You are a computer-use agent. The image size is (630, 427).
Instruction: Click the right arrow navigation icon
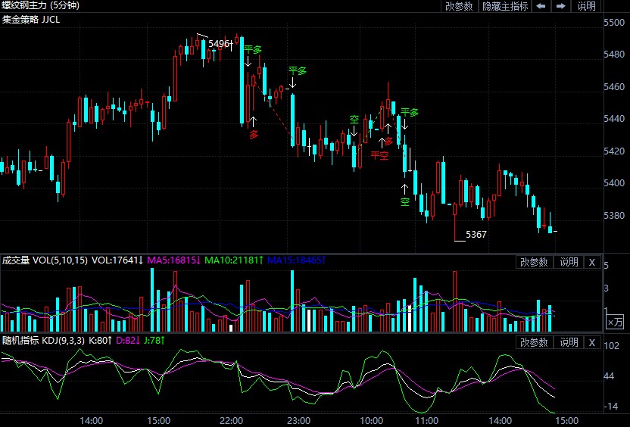561,6
